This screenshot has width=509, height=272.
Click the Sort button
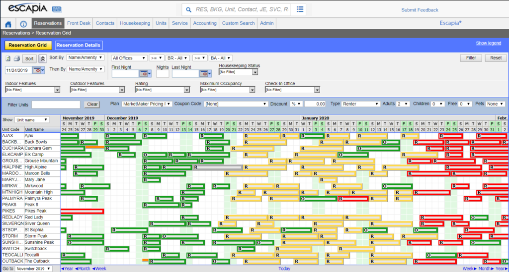tap(29, 58)
